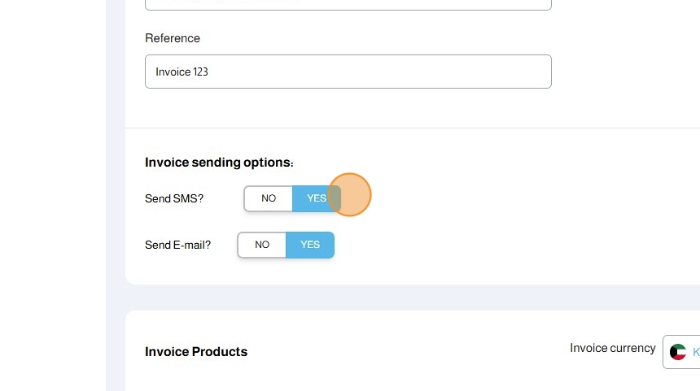Click the currency code text beside the flag
Screen dimensions: 700x391
(696, 352)
